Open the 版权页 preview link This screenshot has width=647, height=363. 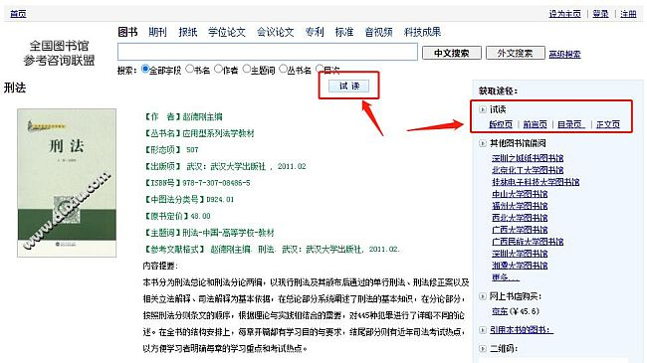501,123
